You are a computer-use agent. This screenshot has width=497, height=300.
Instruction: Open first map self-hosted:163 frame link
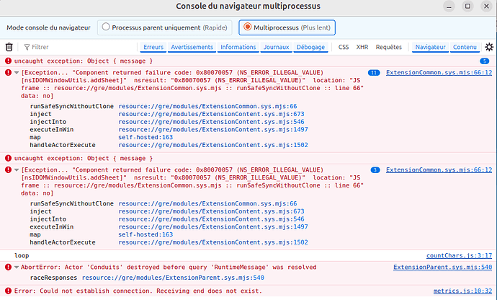pyautogui.click(x=145, y=138)
